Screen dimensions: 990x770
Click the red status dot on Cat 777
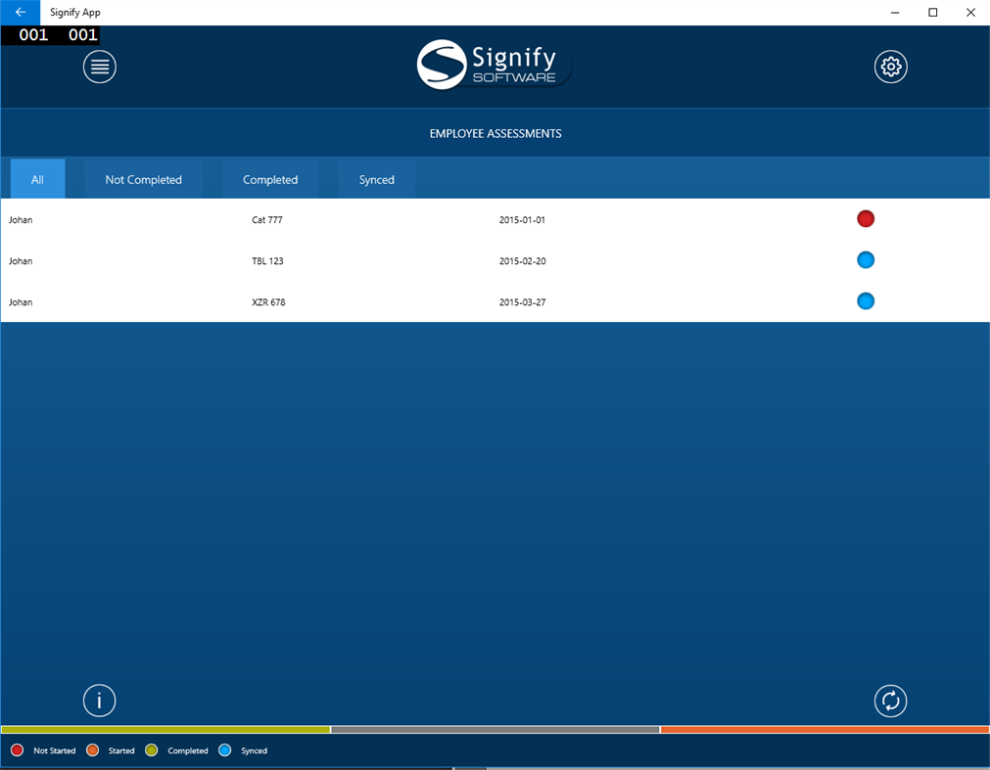(x=866, y=218)
